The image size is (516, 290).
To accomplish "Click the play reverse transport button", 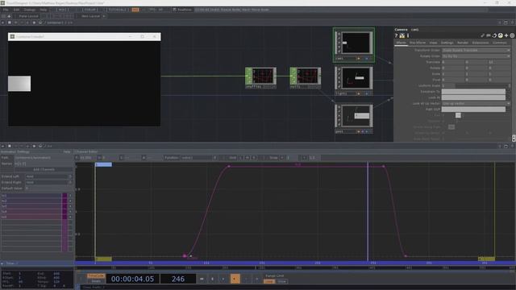I will tap(223, 279).
